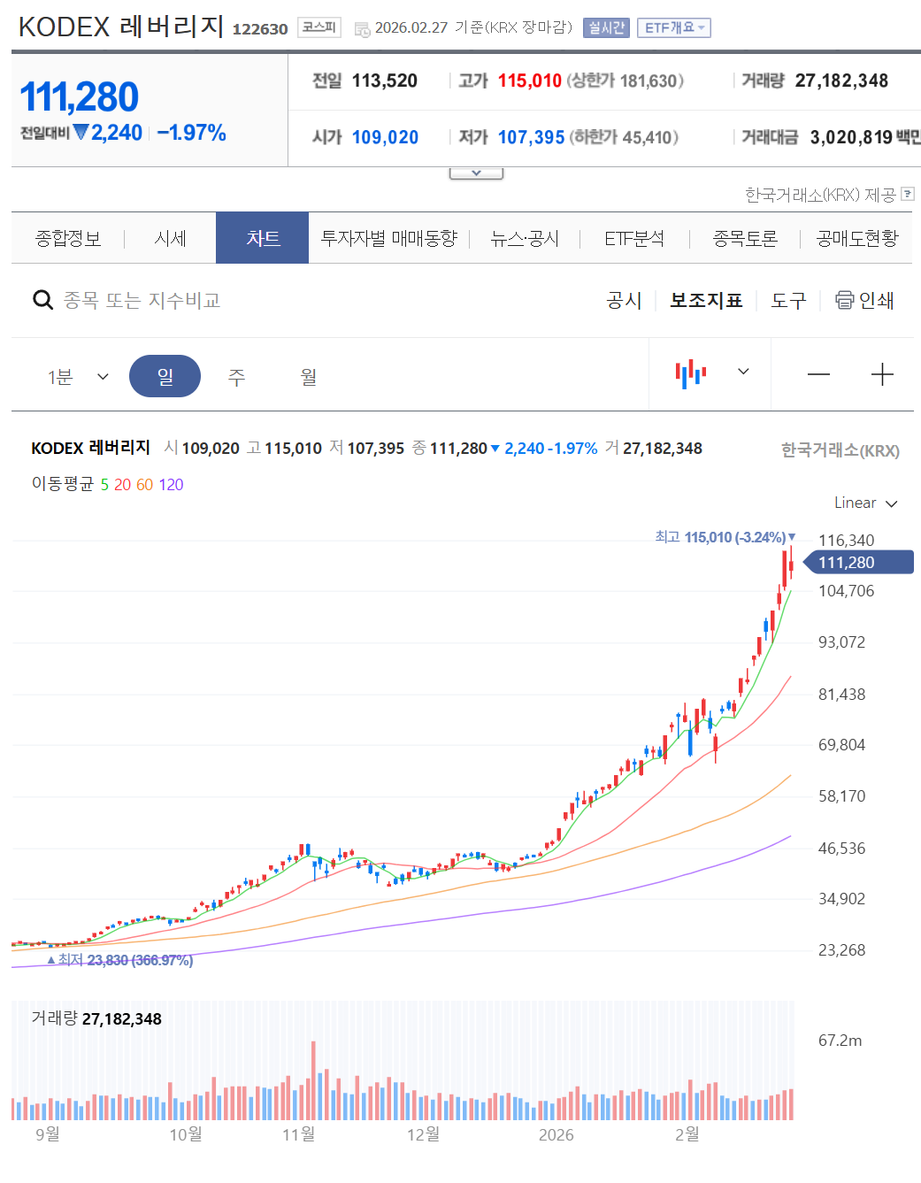The height and width of the screenshot is (1183, 921).
Task: Click the 전일 113,520 value
Action: tap(384, 81)
